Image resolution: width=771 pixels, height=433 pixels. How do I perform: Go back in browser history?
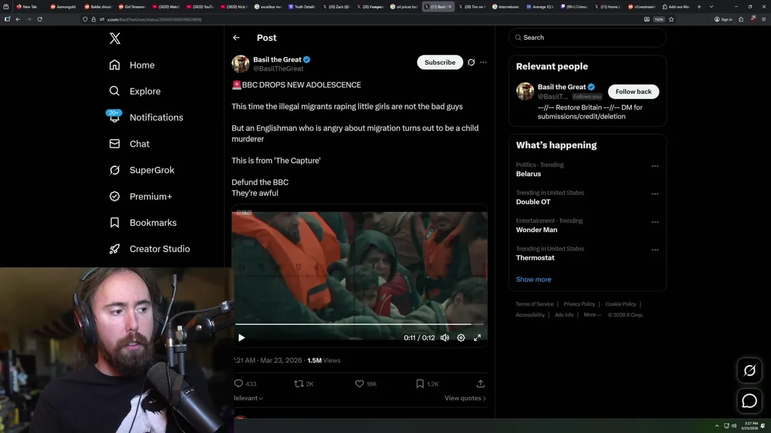coord(18,19)
